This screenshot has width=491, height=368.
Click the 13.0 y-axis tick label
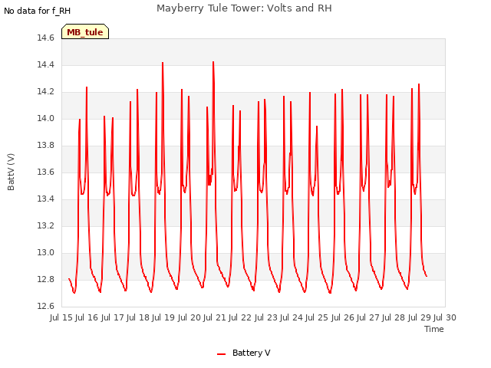pos(46,252)
